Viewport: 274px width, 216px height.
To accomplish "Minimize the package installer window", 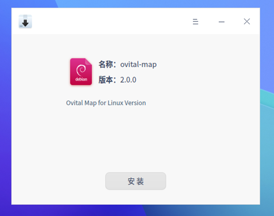I will (221, 22).
